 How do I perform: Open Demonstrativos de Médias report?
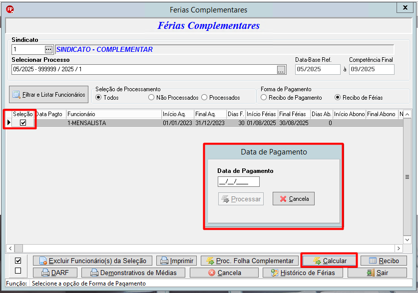(x=133, y=273)
